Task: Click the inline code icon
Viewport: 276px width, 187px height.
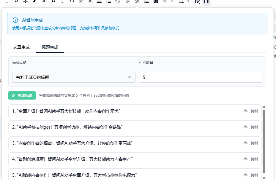Action: pyautogui.click(x=72, y=1)
